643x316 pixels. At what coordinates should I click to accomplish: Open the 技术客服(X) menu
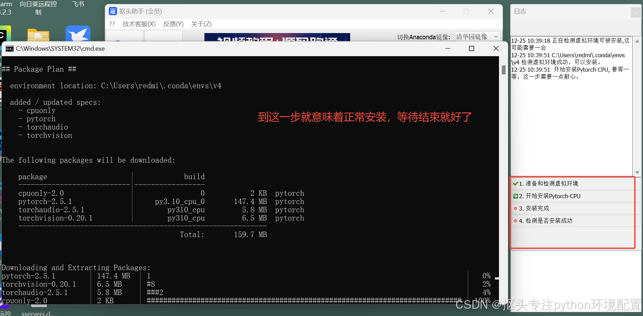coord(139,24)
